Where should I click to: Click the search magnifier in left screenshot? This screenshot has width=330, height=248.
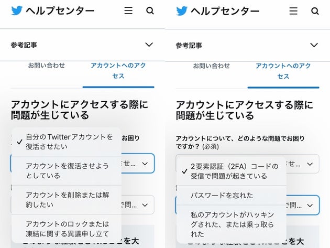tap(150, 10)
